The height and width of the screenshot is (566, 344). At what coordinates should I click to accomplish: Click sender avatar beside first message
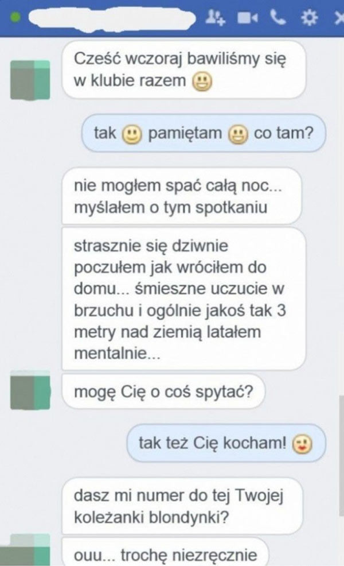click(30, 80)
